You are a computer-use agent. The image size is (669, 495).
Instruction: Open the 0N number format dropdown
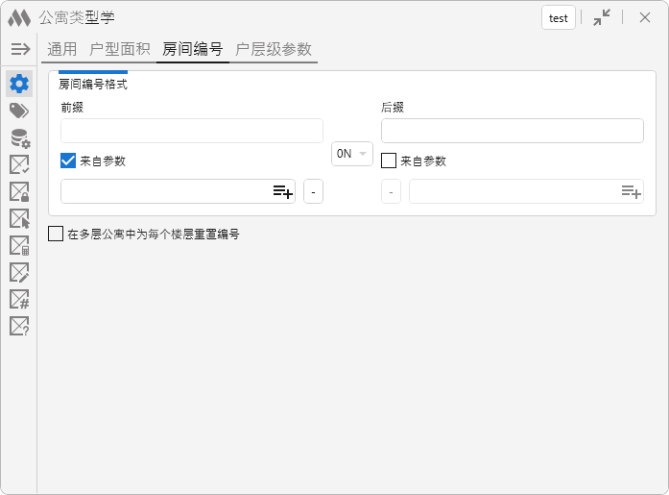(351, 154)
